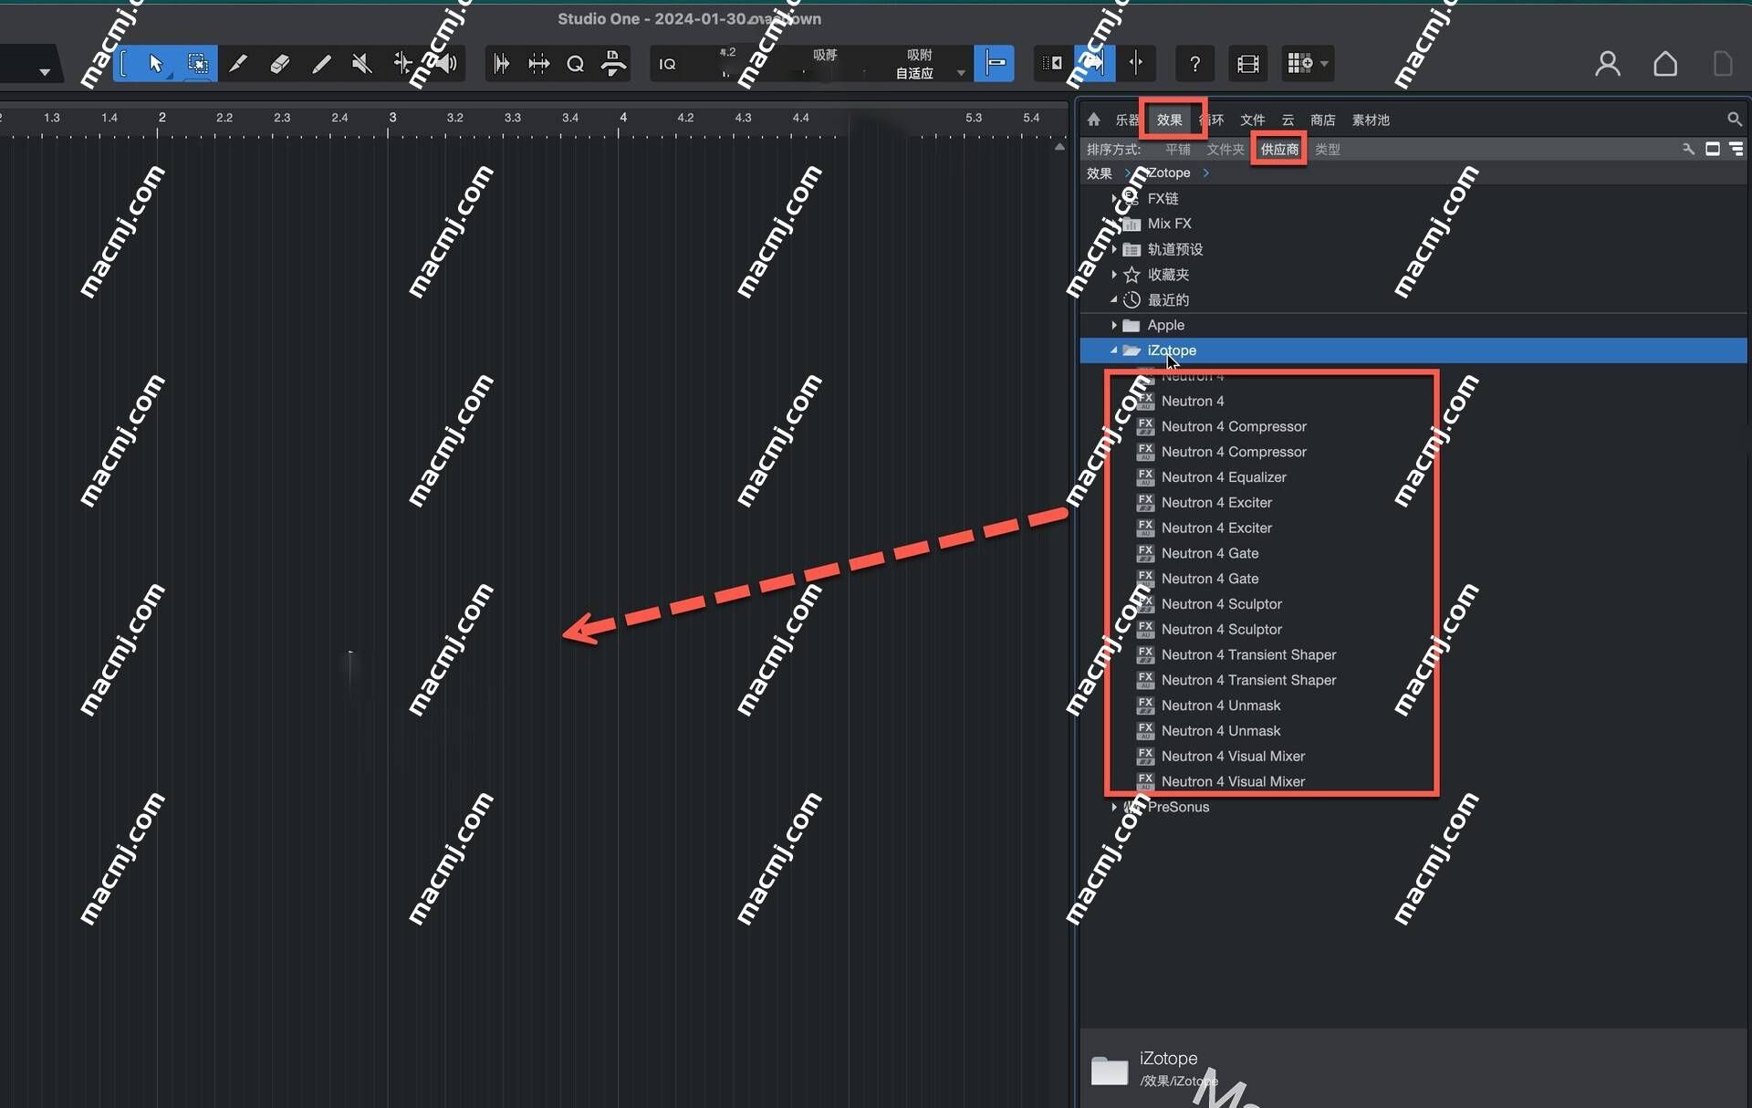Open the top-left toolbar dropdown arrow
Image resolution: width=1752 pixels, height=1108 pixels.
click(44, 71)
